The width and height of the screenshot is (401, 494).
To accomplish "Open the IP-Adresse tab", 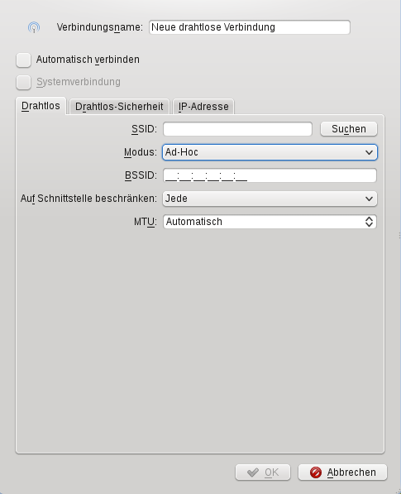I will [203, 107].
